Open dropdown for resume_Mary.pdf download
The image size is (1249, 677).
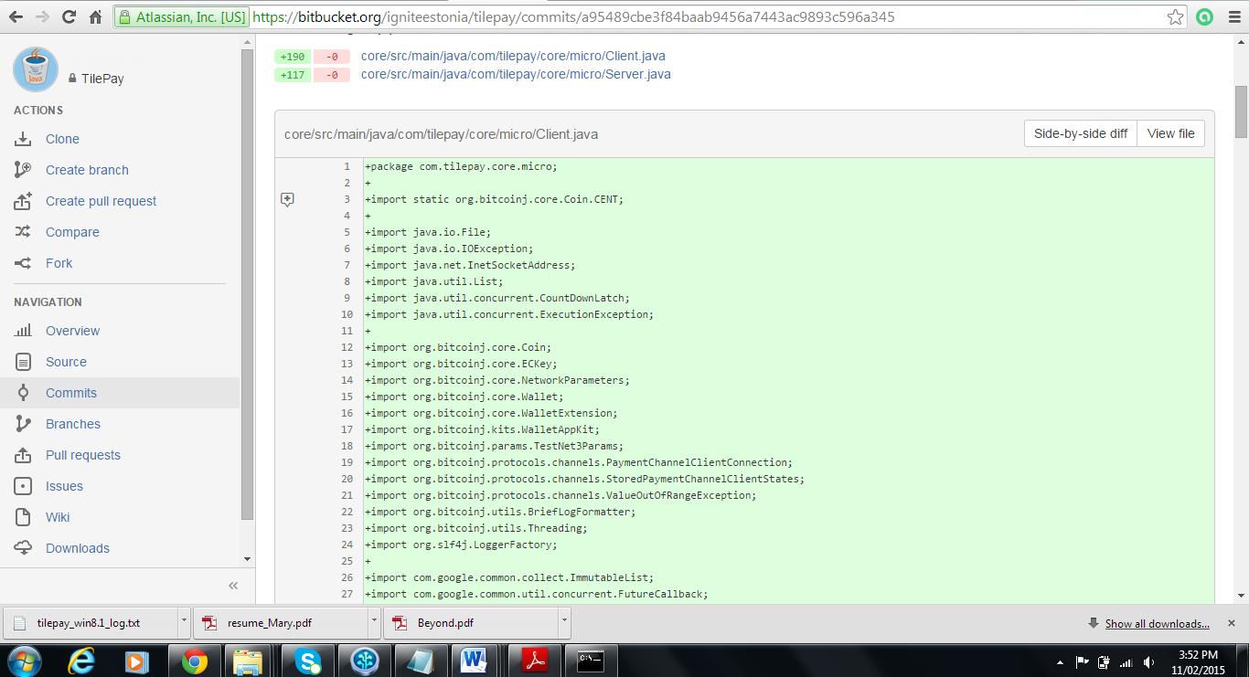click(x=374, y=622)
